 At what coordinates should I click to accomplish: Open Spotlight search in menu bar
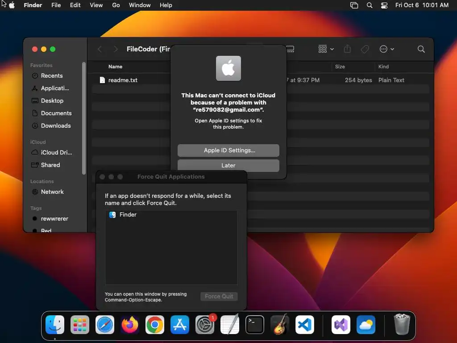[x=369, y=5]
